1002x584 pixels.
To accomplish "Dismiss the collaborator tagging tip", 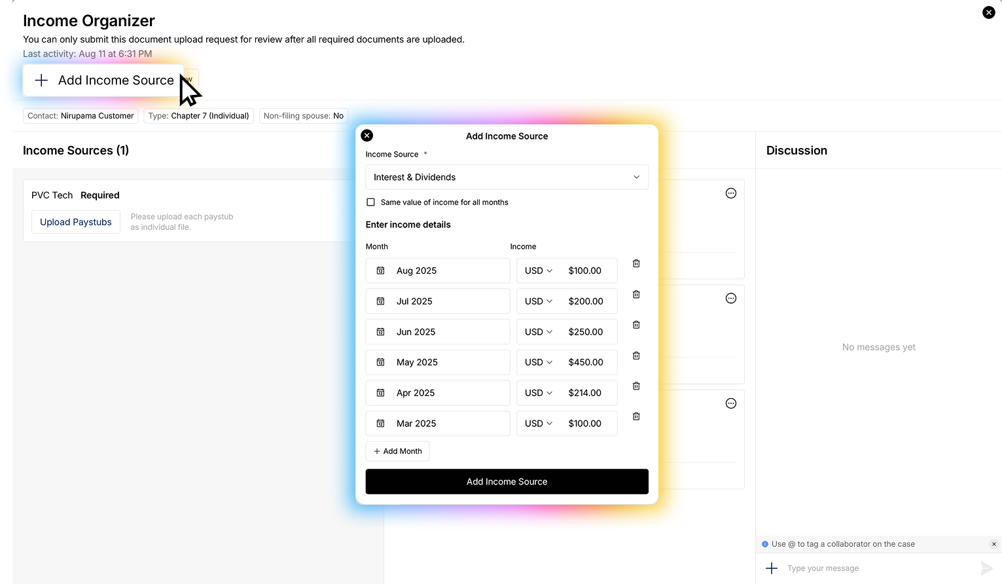I will (993, 544).
